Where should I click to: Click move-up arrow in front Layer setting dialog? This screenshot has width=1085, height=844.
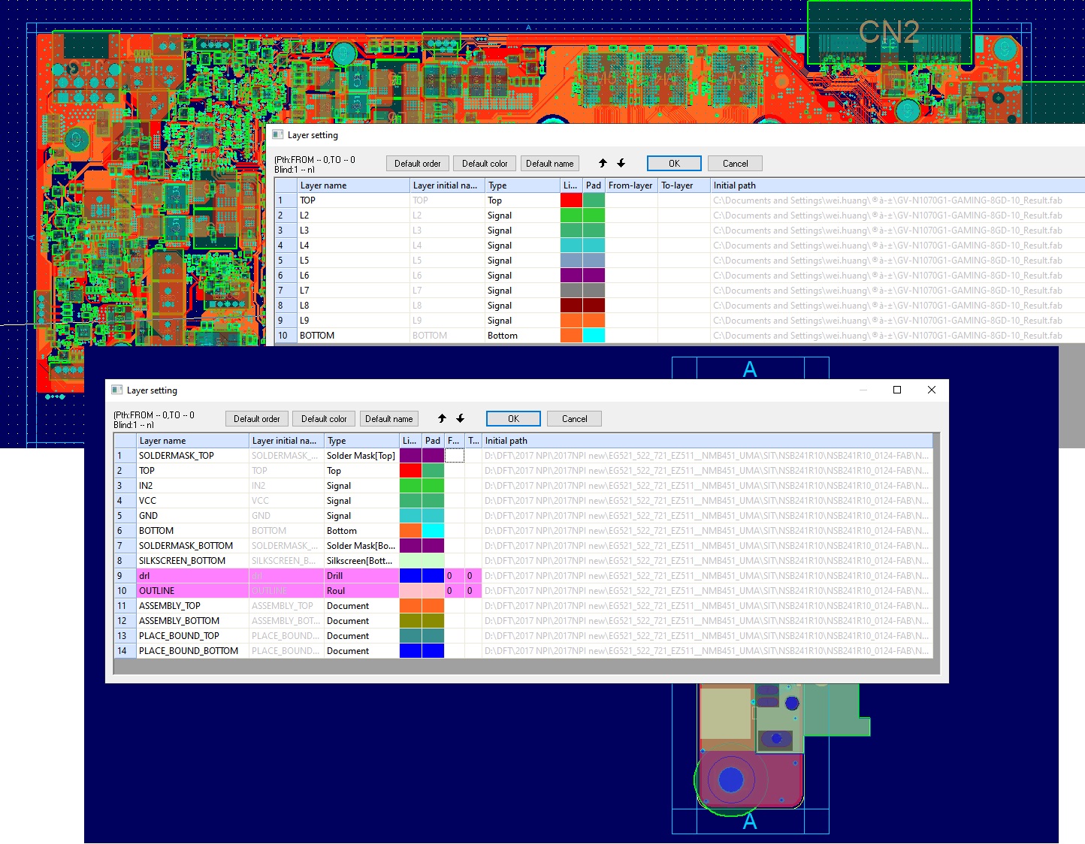(x=442, y=419)
